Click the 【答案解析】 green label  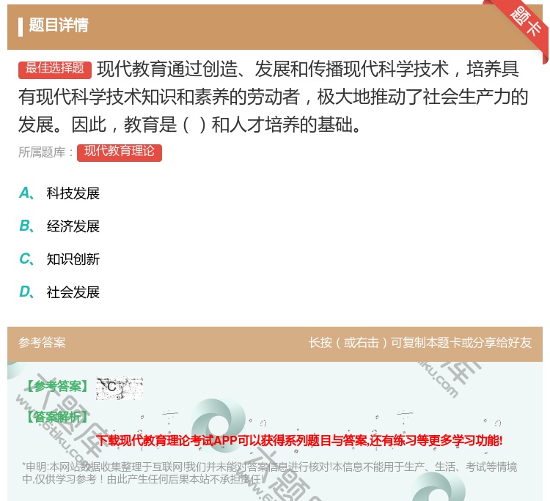57,417
